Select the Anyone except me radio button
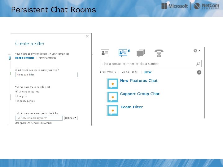223x167 pixels. (17, 92)
